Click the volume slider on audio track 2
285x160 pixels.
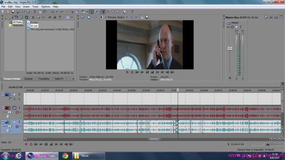tap(9, 112)
